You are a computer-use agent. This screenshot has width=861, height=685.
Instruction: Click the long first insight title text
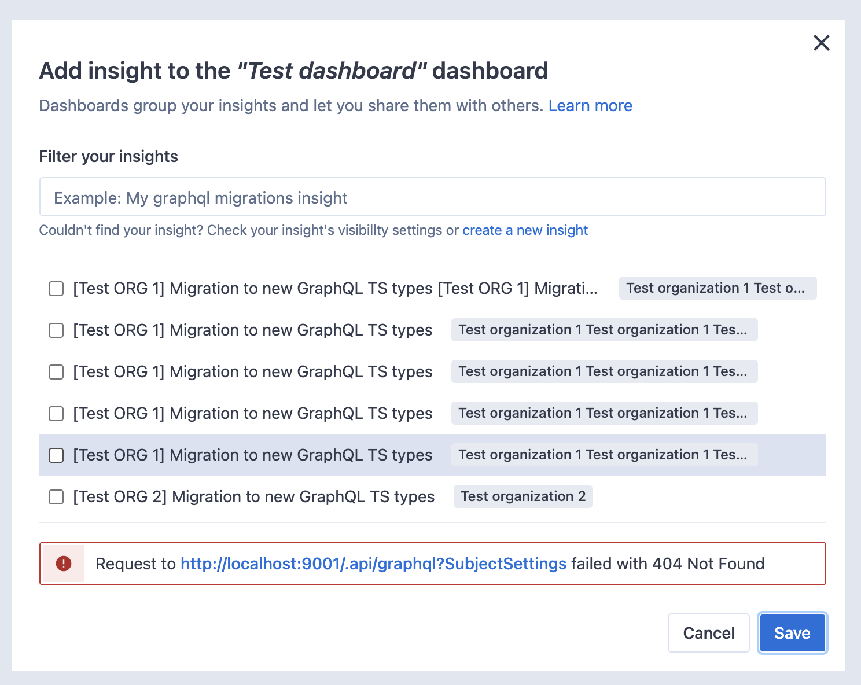tap(335, 289)
